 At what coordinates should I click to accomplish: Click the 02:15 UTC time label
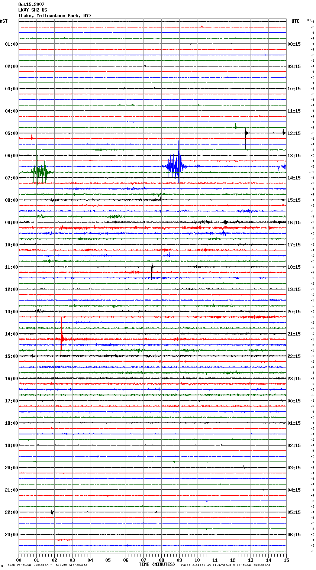pos(294,446)
